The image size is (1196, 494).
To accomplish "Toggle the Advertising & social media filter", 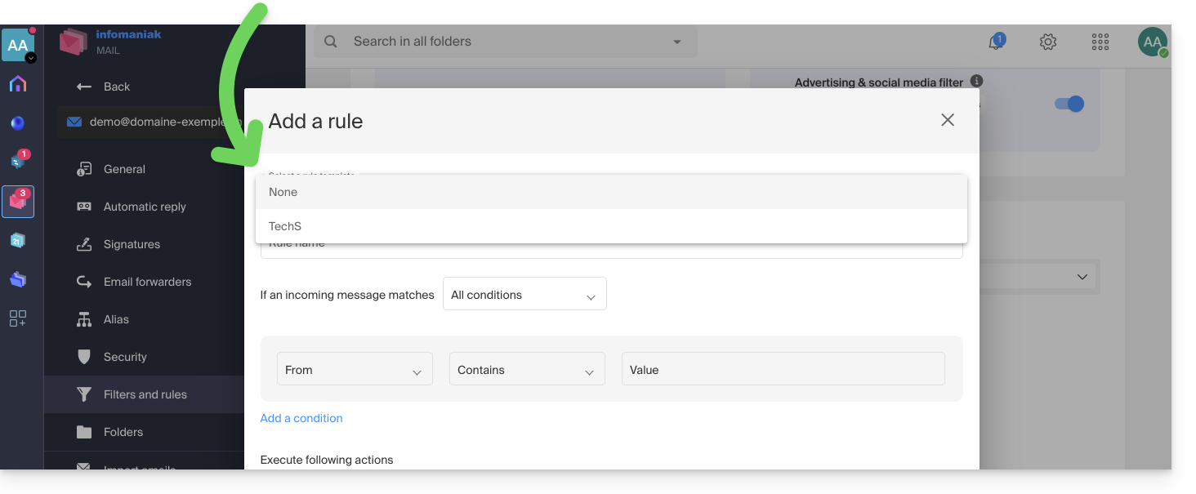I will (1069, 104).
